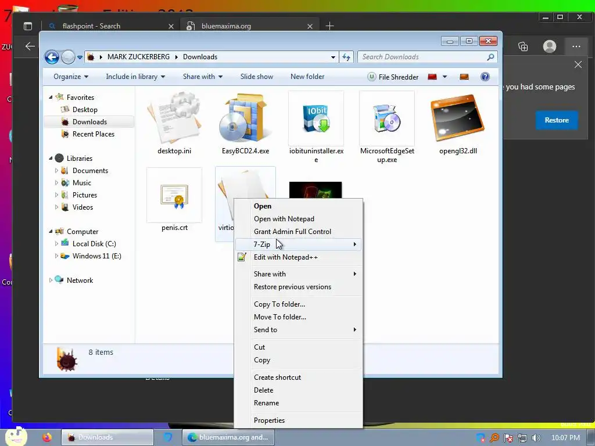
Task: Choose Move To folder...
Action: pyautogui.click(x=298, y=317)
